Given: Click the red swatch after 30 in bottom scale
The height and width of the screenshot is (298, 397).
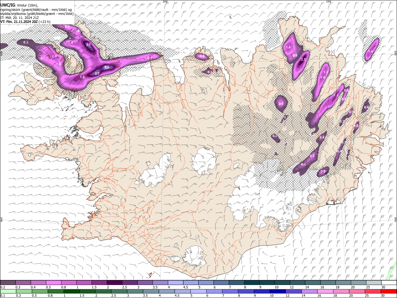Looking at the screenshot, I should (x=388, y=291).
